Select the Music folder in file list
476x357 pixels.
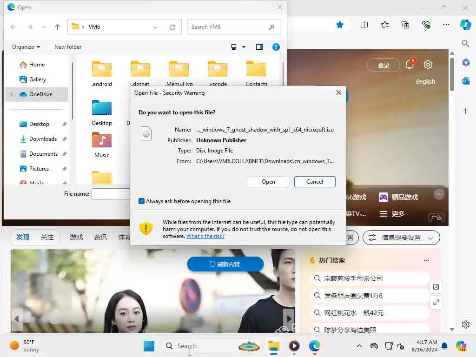(102, 145)
